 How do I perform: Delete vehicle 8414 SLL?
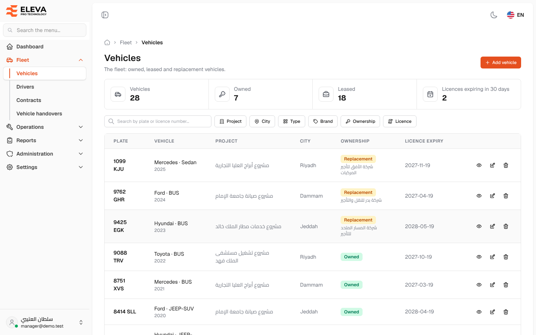[506, 312]
